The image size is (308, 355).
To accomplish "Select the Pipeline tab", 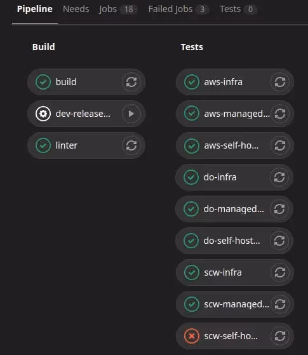I will (x=35, y=10).
